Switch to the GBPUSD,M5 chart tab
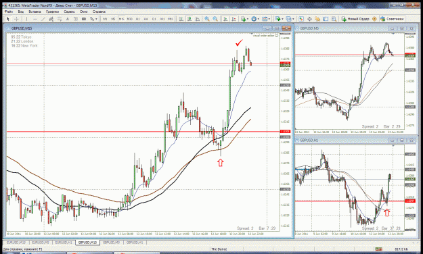Image resolution: width=423 pixels, height=254 pixels. (112, 243)
